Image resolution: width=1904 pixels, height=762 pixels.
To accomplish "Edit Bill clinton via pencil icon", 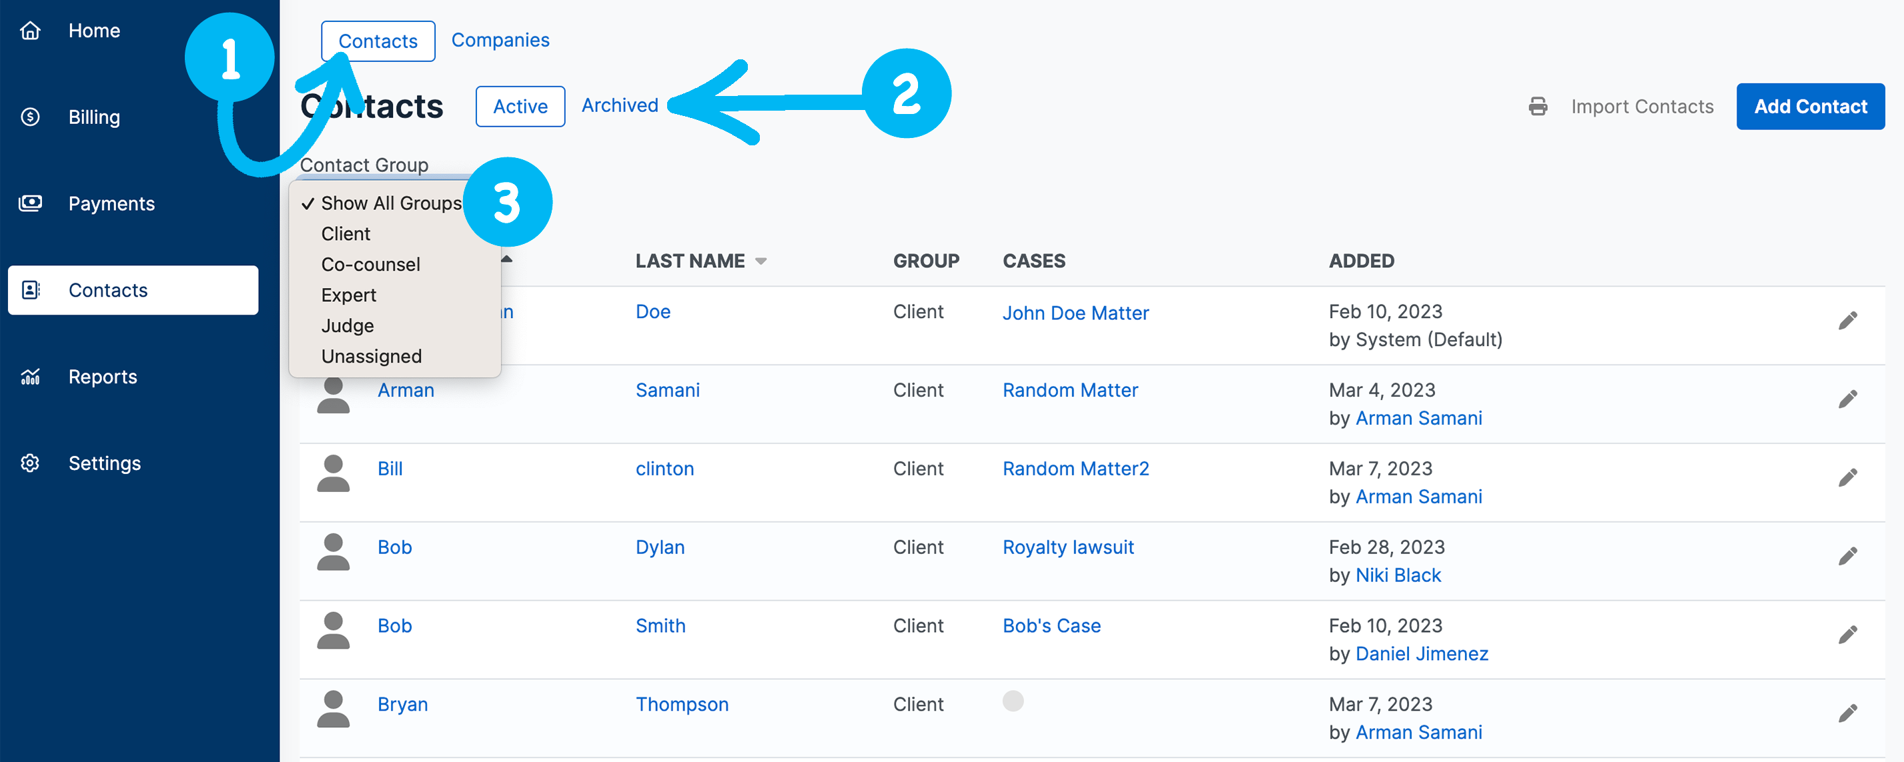I will [1847, 478].
